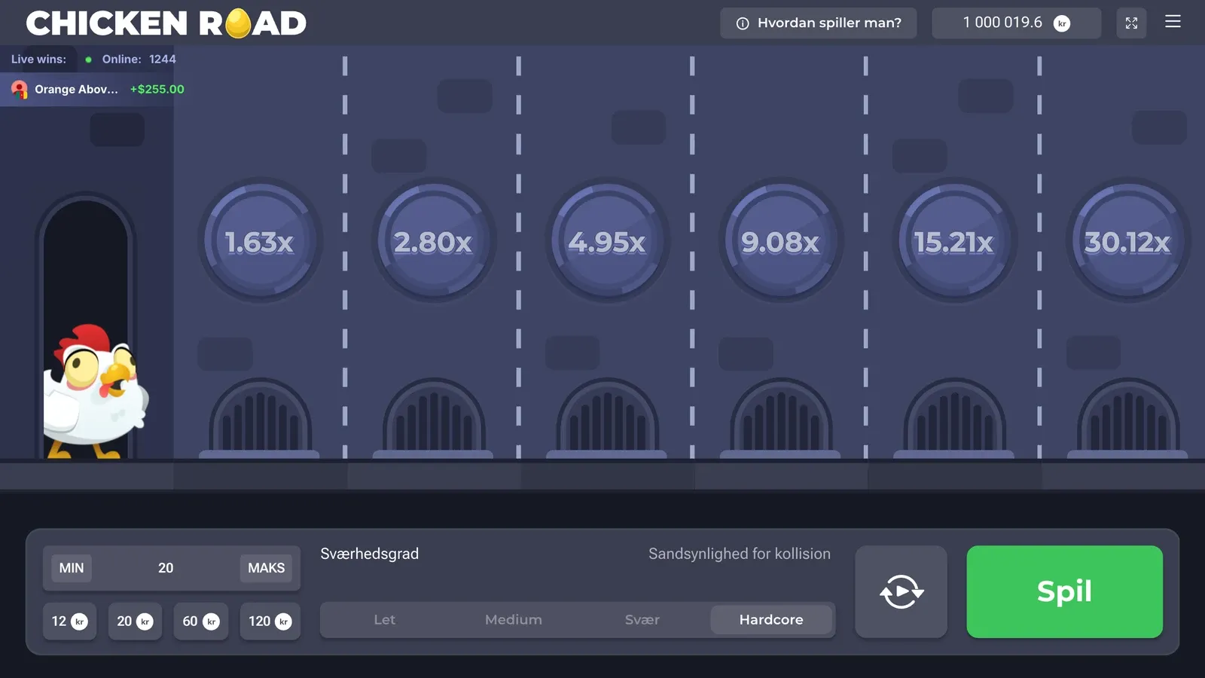Select Hardcore difficulty
The width and height of the screenshot is (1205, 678).
pyautogui.click(x=771, y=620)
